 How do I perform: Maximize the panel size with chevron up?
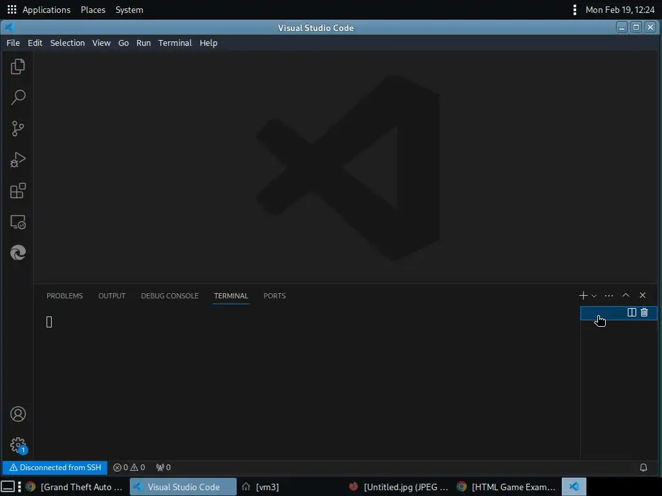(626, 295)
